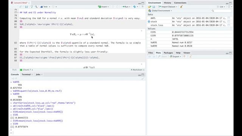Select the AAPL row in environment
This screenshot has width=242, height=136.
pyautogui.click(x=190, y=18)
